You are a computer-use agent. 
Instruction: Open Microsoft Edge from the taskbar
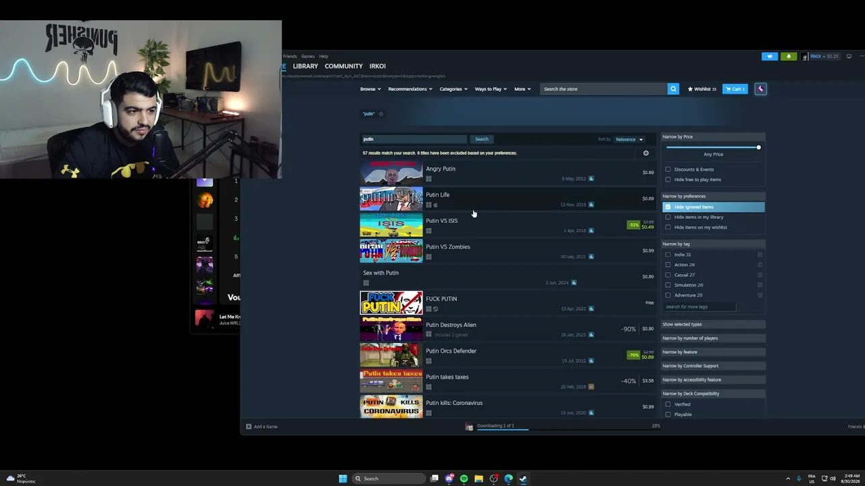508,479
